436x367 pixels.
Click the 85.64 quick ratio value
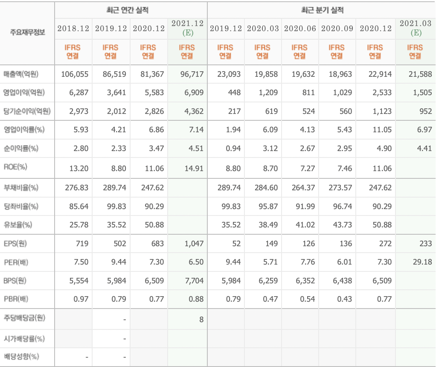(x=78, y=207)
